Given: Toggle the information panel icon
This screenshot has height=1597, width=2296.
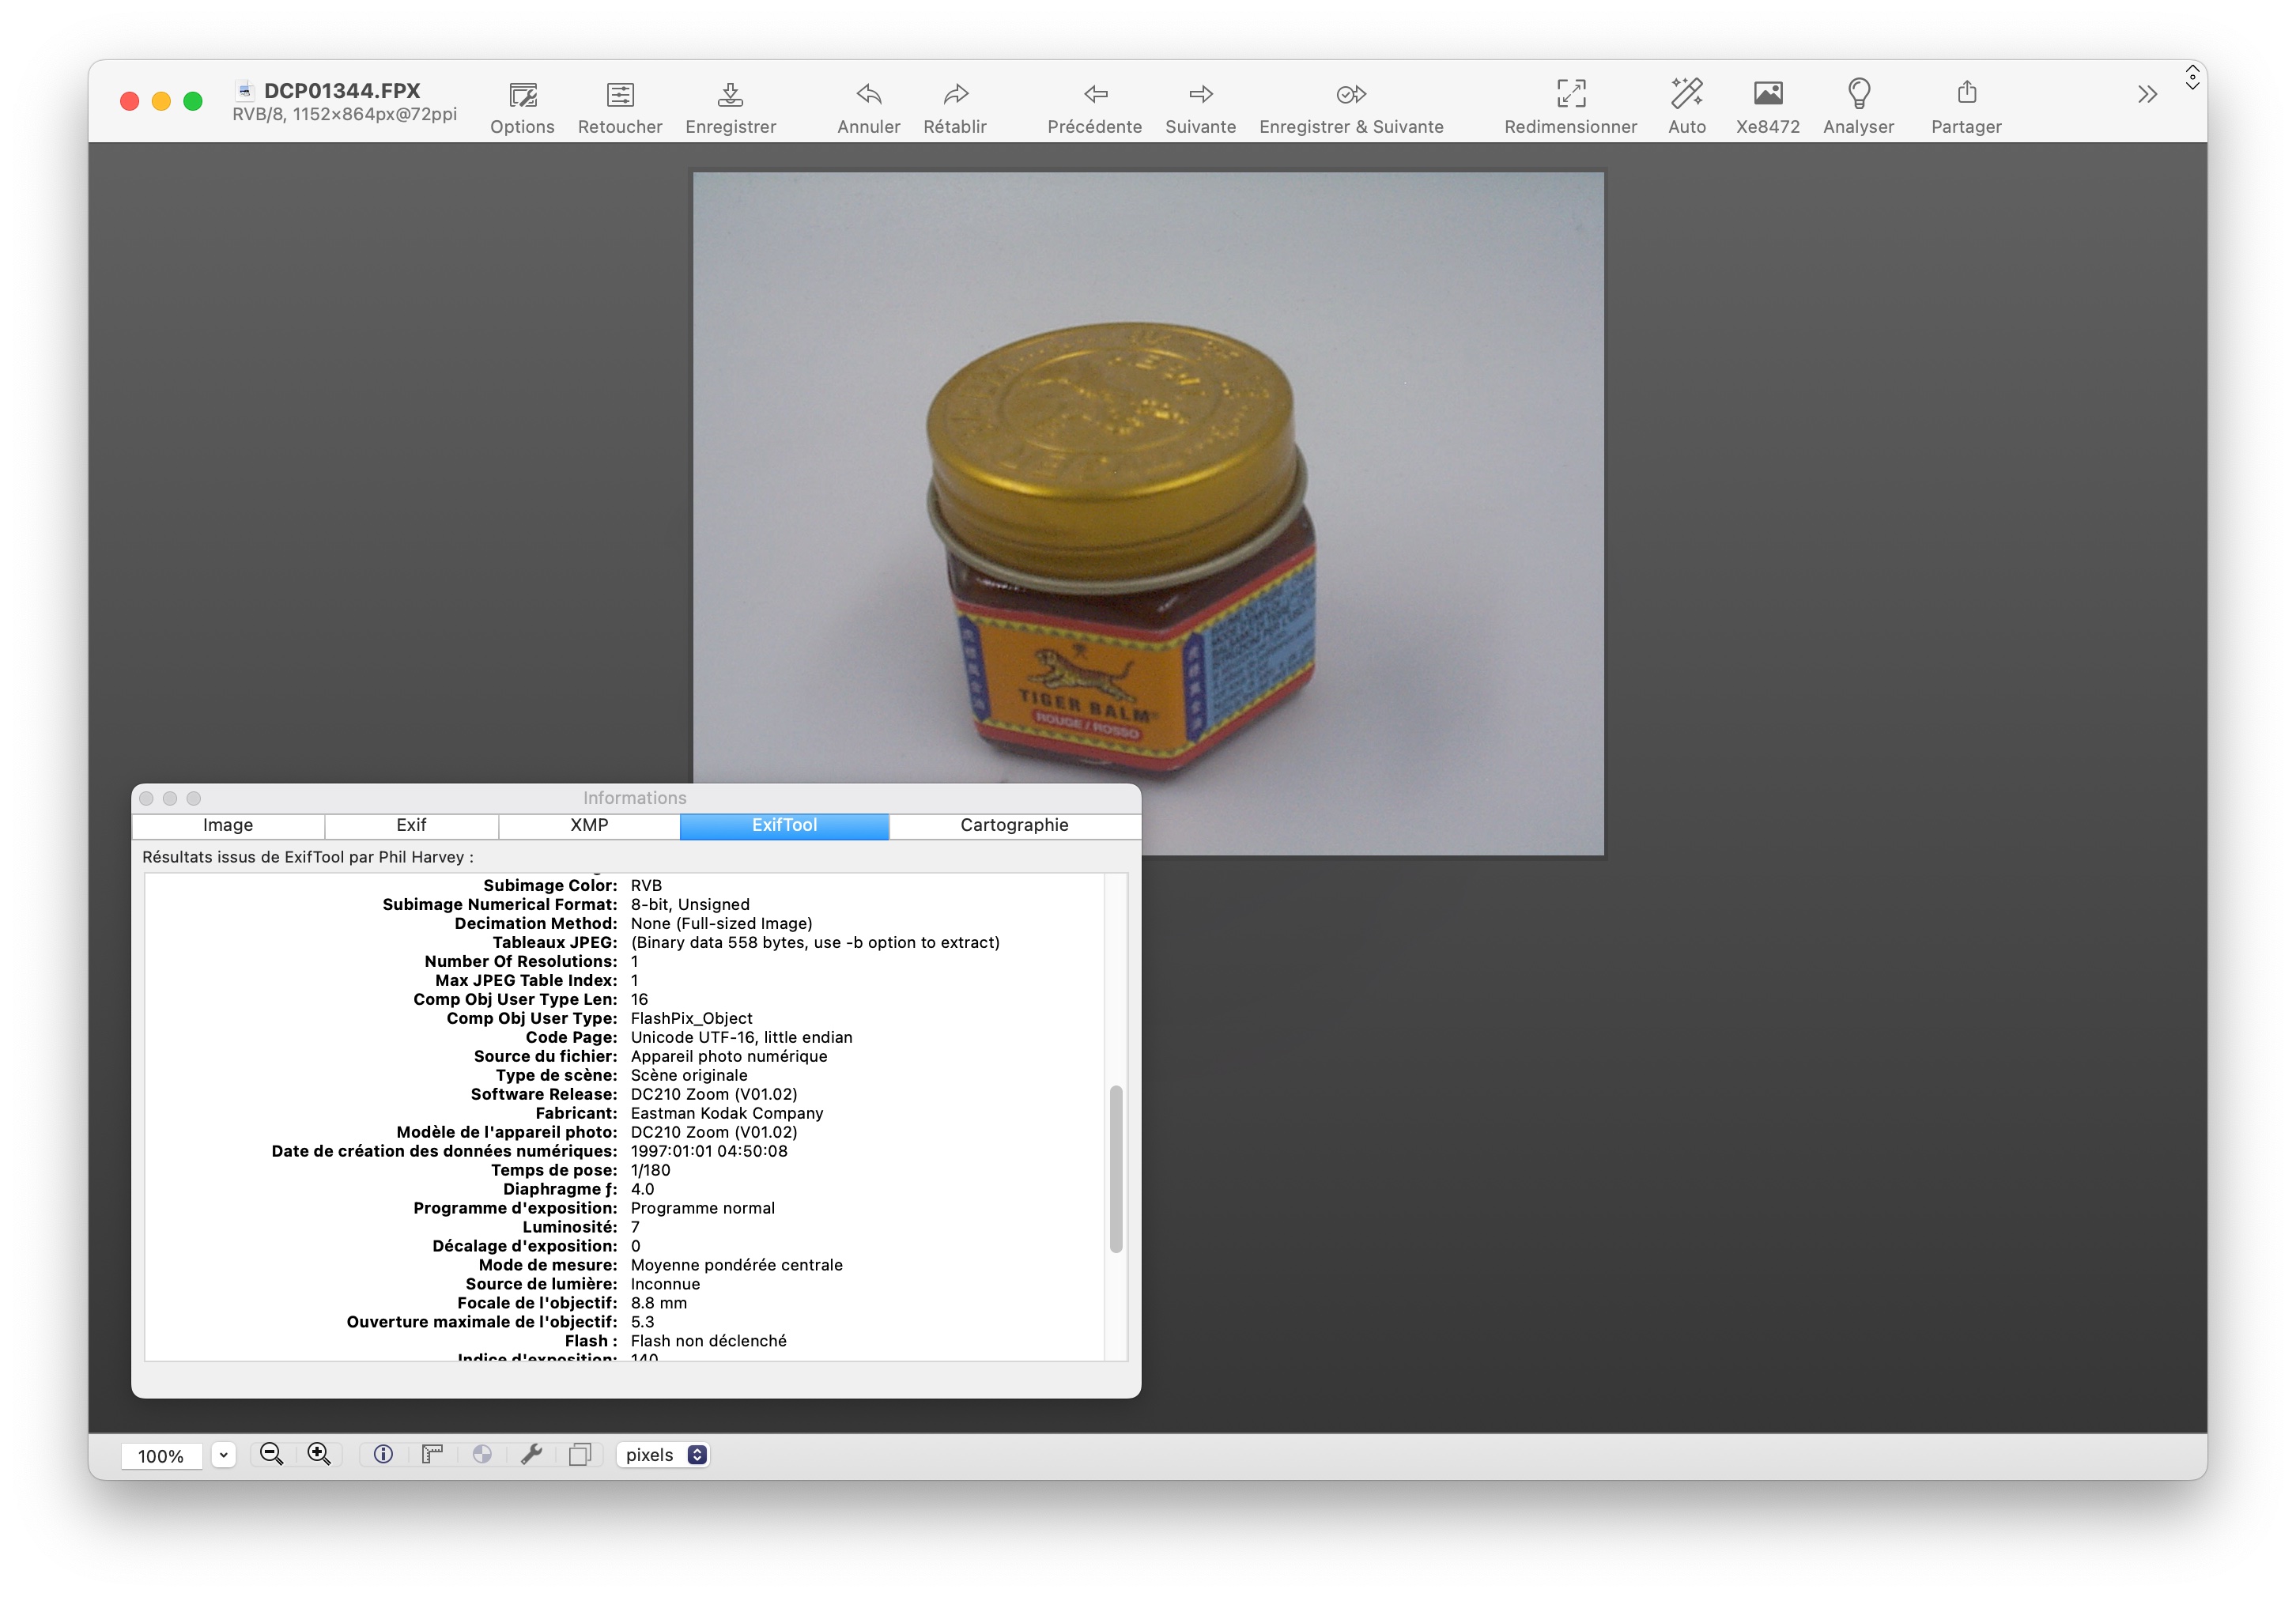Looking at the screenshot, I should point(383,1454).
